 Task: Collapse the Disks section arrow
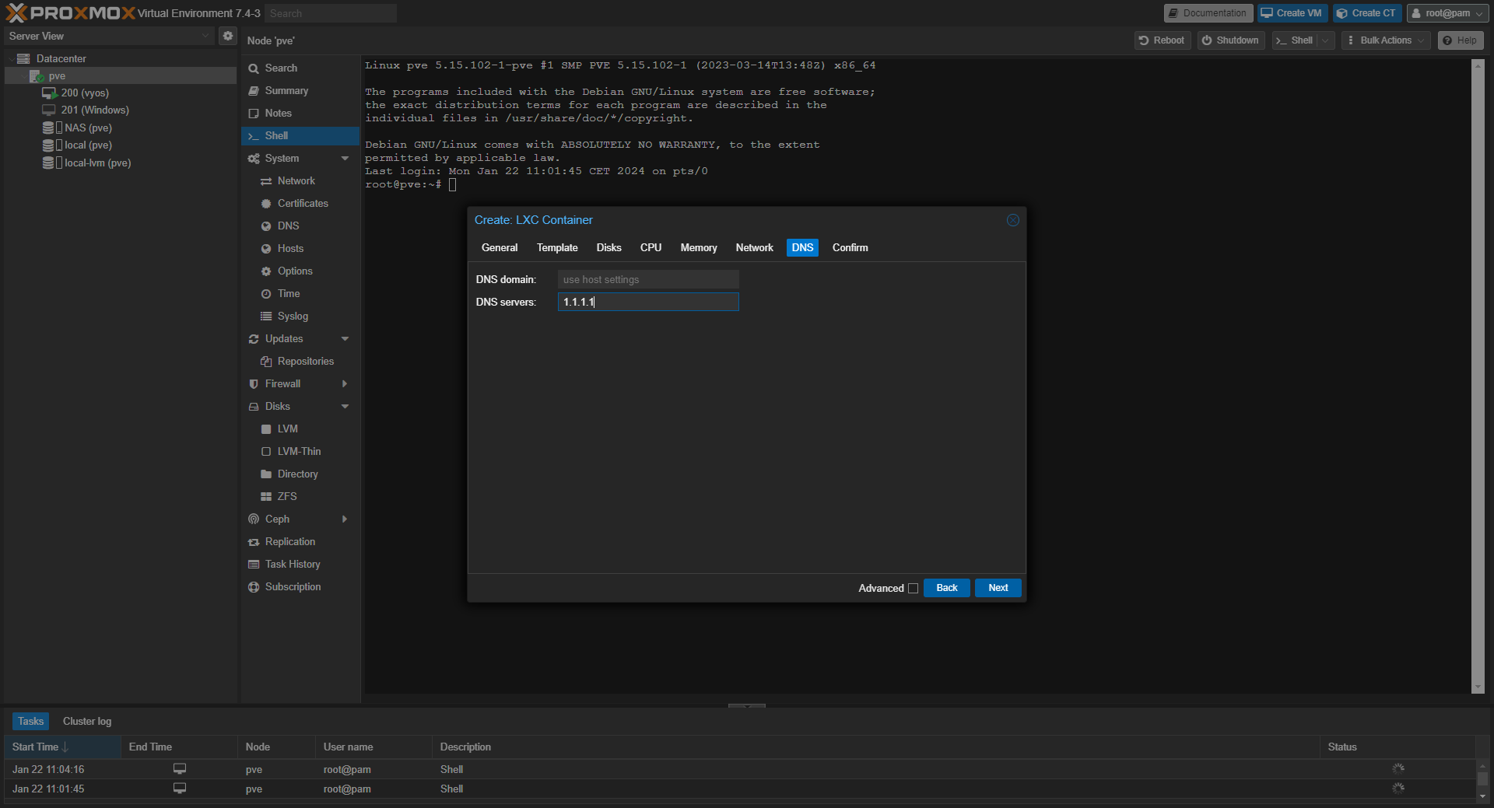[x=345, y=406]
